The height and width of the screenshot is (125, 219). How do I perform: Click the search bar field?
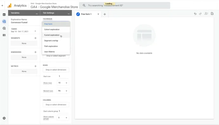125,5
